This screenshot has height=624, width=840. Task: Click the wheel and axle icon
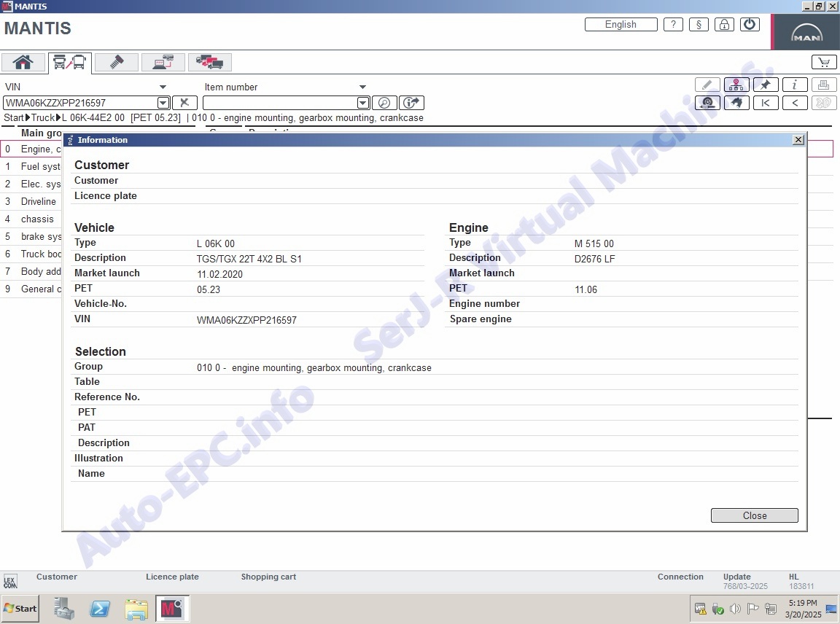[707, 103]
